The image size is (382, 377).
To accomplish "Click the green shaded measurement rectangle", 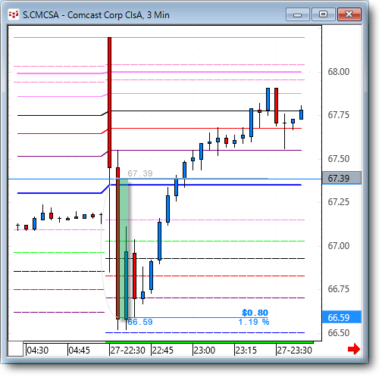I will [x=124, y=248].
